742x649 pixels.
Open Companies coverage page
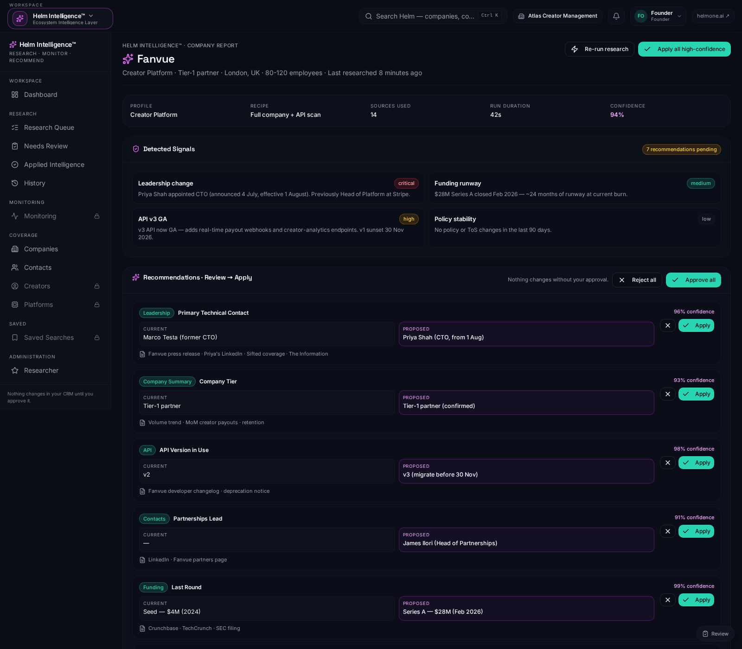coord(56,249)
